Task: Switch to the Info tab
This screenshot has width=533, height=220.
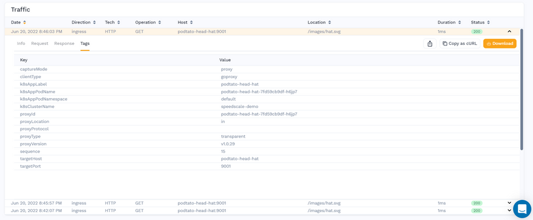Action: pos(21,44)
